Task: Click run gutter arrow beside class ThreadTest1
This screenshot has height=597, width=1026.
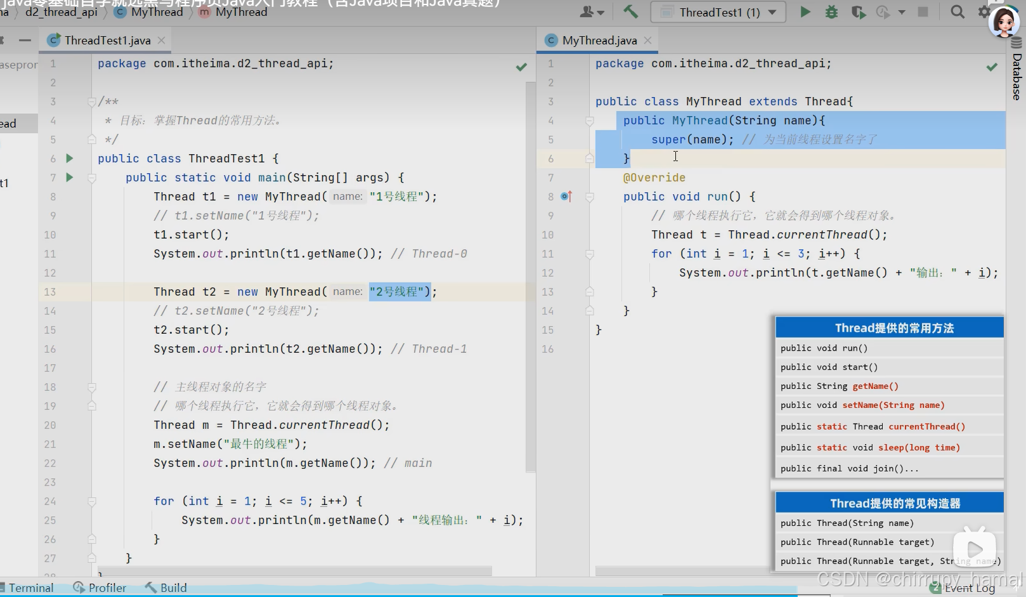Action: point(70,158)
